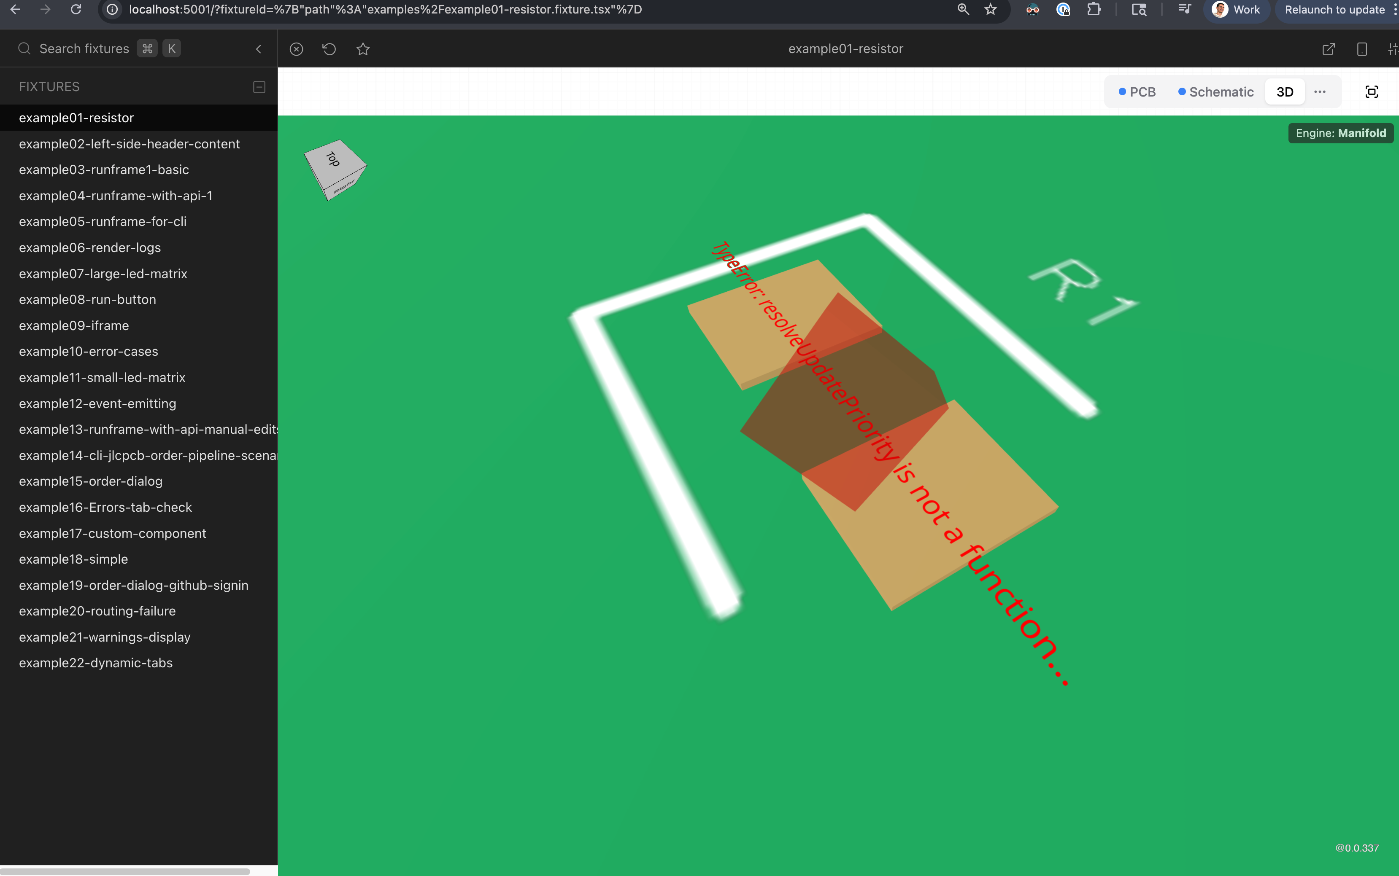This screenshot has width=1399, height=876.
Task: Close the fixture with the X icon
Action: tap(296, 49)
